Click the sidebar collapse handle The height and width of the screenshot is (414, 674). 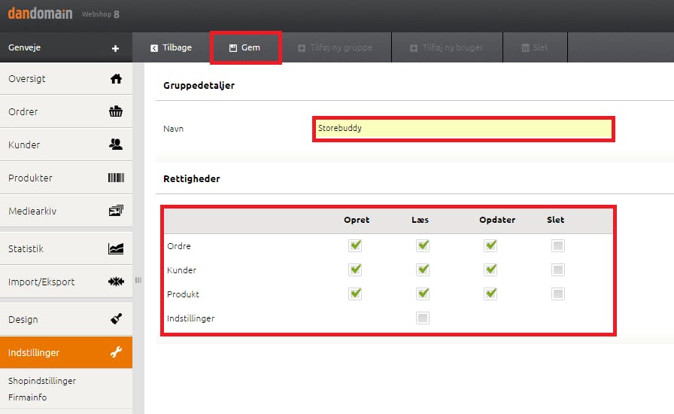point(138,280)
